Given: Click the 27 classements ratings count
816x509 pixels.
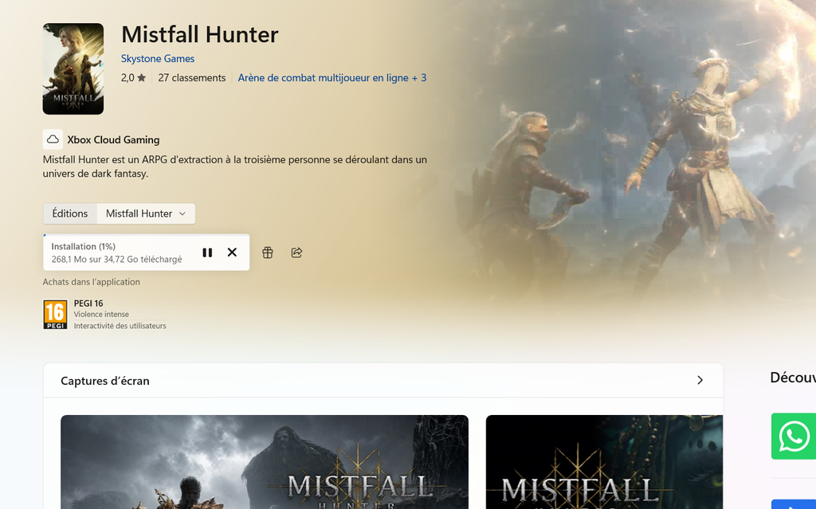Looking at the screenshot, I should [x=192, y=78].
